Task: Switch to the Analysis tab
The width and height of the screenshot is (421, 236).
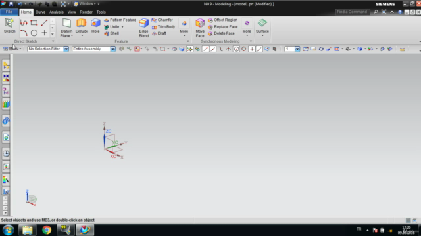Action: 57,12
